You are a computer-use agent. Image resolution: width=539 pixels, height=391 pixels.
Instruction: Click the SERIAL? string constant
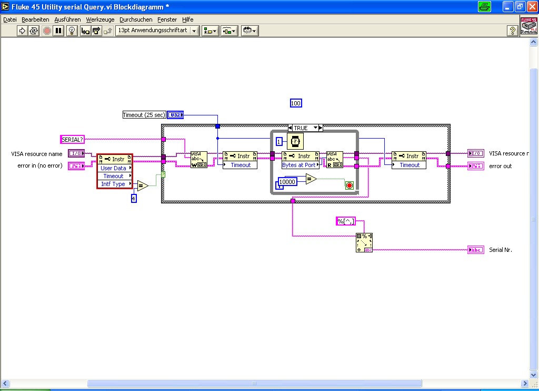[x=72, y=140]
